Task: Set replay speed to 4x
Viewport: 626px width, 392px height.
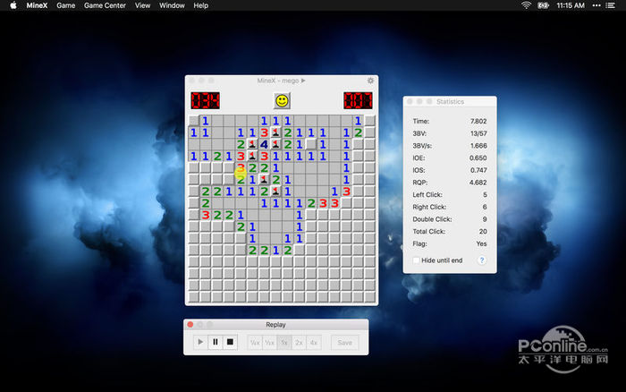Action: click(314, 343)
